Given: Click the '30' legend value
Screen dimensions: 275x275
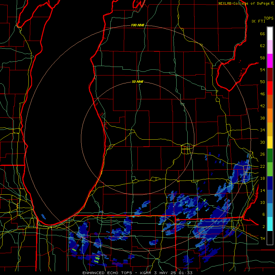Looking at the screenshot, I should [262, 142].
